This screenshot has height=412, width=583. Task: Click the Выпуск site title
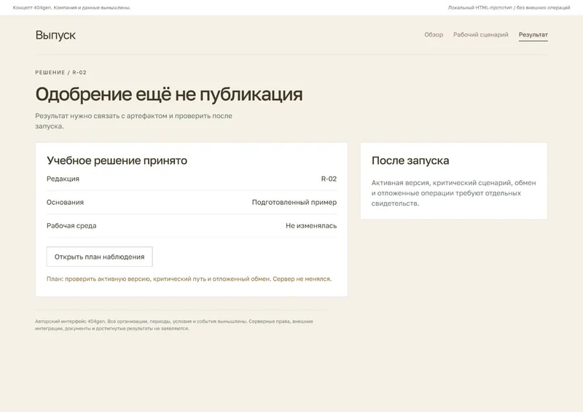55,35
